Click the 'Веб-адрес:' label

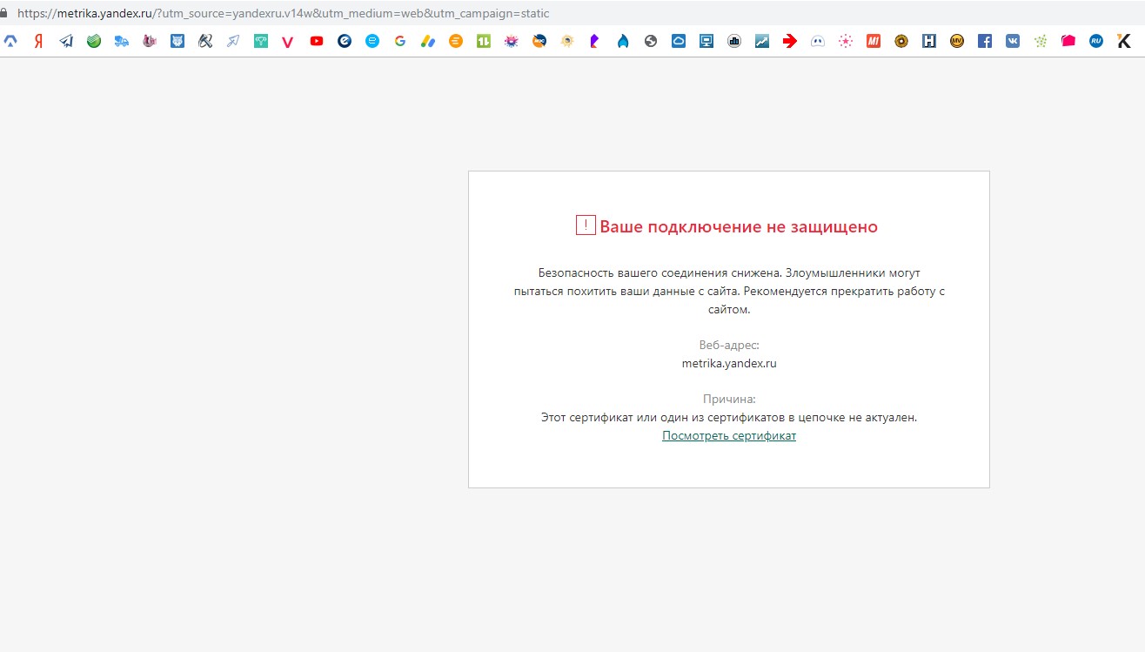[729, 346]
